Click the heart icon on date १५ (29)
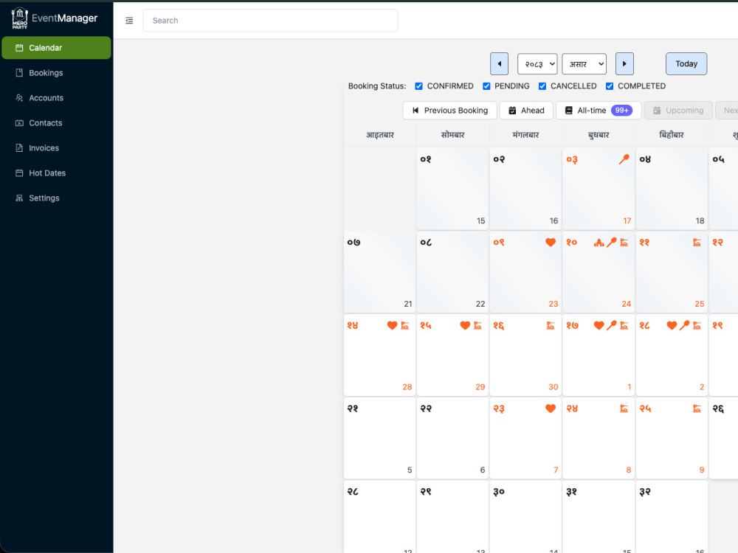Image resolution: width=738 pixels, height=553 pixels. [x=465, y=325]
